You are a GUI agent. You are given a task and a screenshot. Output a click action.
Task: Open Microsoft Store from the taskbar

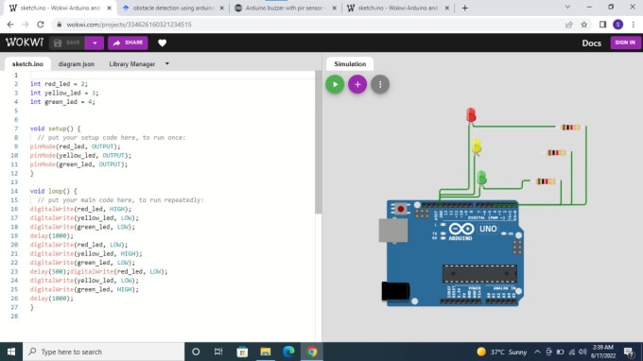point(242,352)
